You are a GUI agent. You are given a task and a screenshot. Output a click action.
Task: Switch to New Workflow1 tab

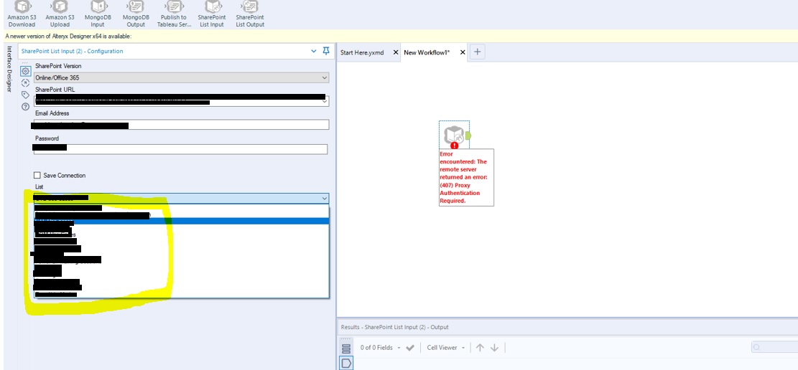427,52
